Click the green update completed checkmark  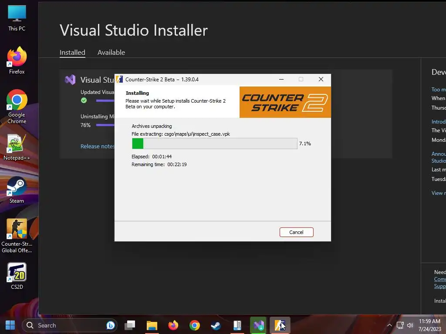point(84,100)
